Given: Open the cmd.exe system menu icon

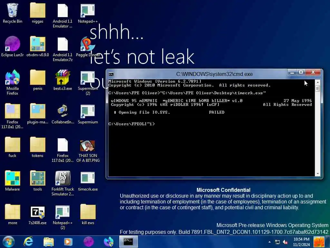Looking at the screenshot, I should (x=111, y=74).
